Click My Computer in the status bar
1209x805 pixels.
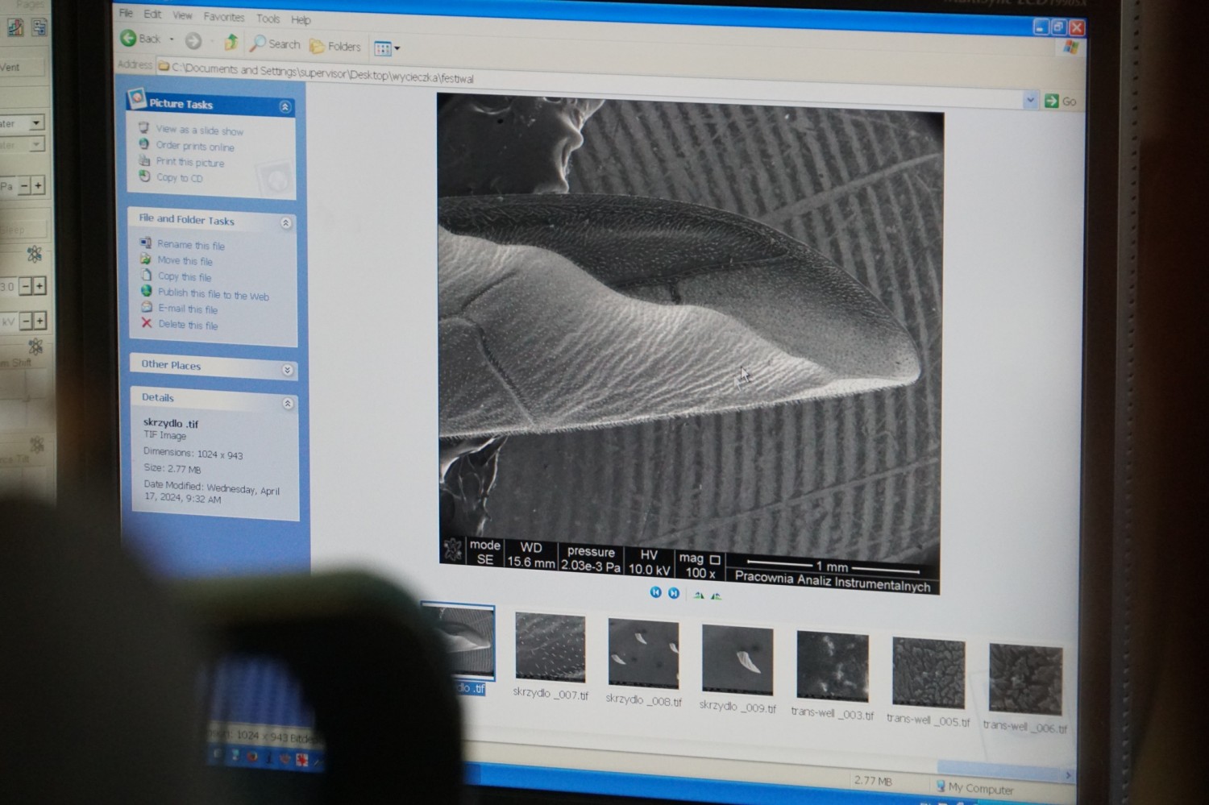(x=974, y=788)
